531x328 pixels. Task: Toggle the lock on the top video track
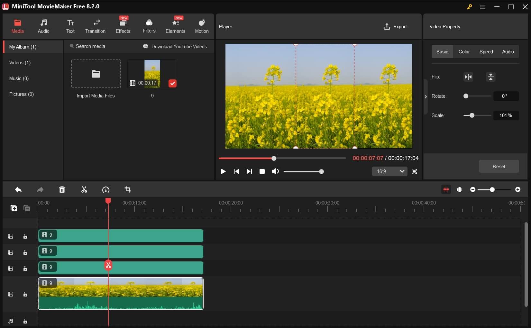[25, 236]
